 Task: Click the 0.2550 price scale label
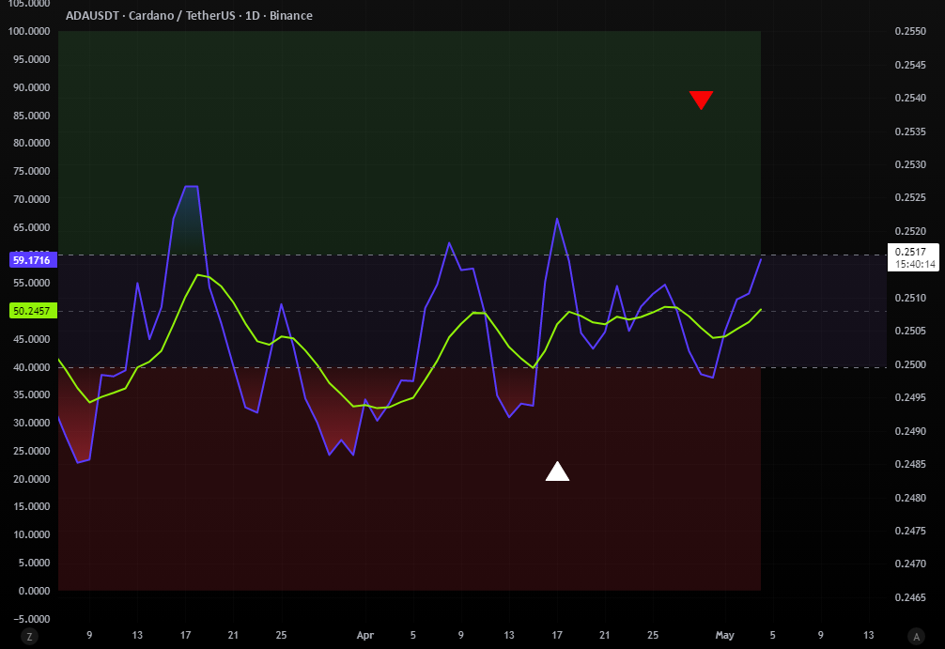pyautogui.click(x=910, y=31)
